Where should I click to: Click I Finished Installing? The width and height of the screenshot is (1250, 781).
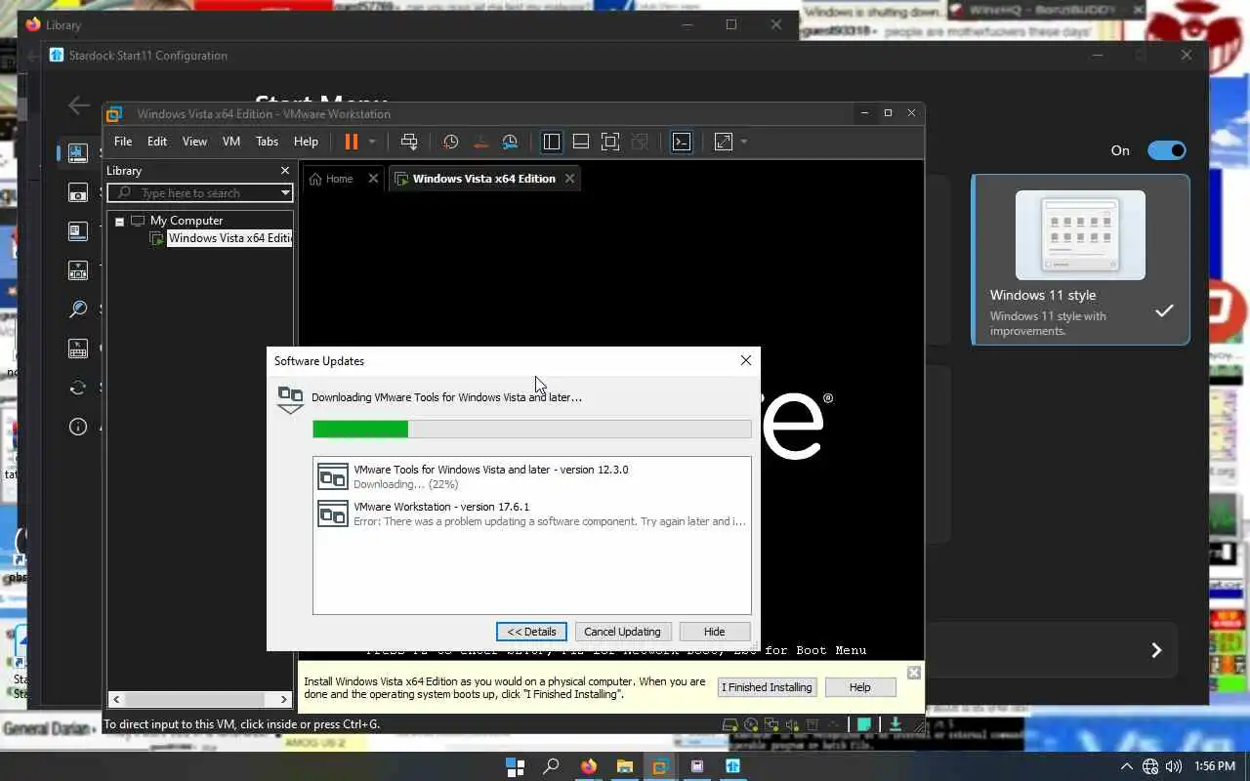(x=767, y=687)
